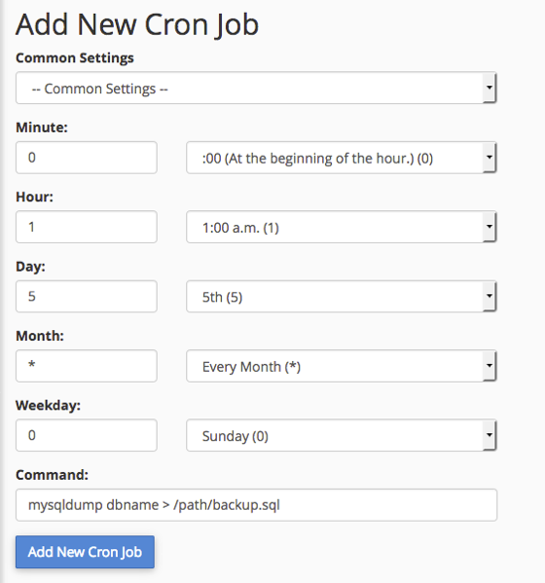545x583 pixels.
Task: Open the Common Settings dropdown
Action: [x=256, y=88]
